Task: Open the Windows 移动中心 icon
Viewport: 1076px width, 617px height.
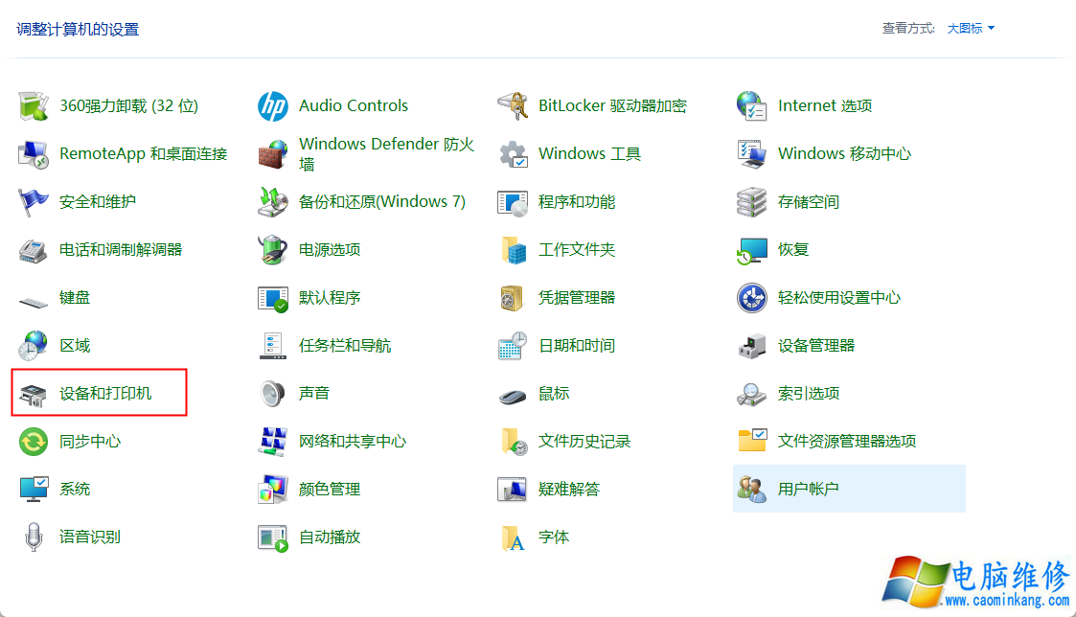Action: pyautogui.click(x=751, y=153)
